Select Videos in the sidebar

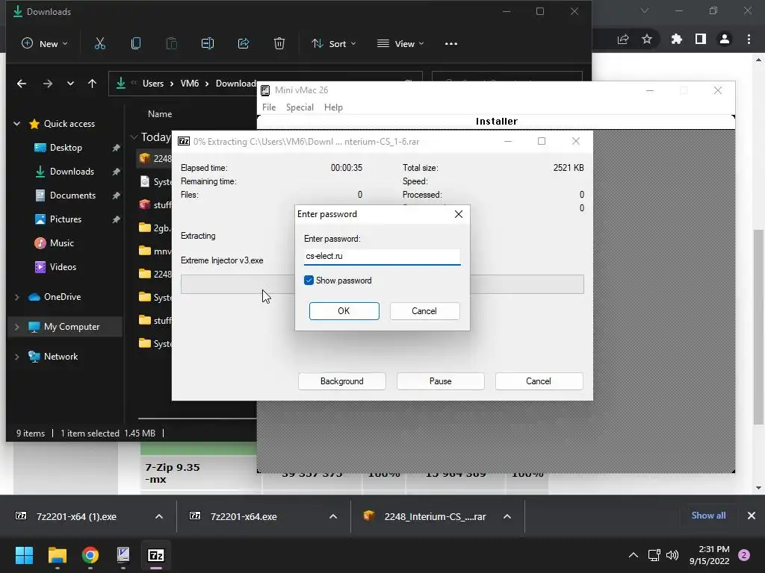pyautogui.click(x=63, y=267)
